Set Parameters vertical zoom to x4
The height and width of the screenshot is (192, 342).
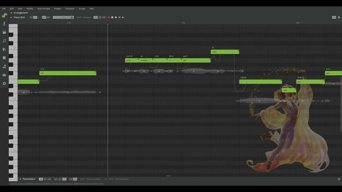75,179
